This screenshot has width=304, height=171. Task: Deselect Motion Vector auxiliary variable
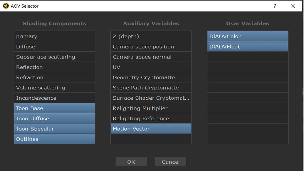[151, 129]
